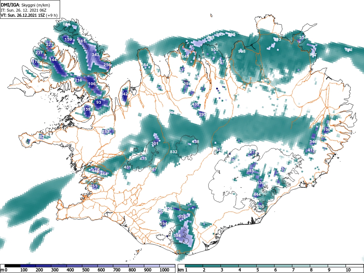Click the black 0–100 m legend swatch
Image resolution: width=364 pixels, height=273 pixels.
pyautogui.click(x=12, y=266)
